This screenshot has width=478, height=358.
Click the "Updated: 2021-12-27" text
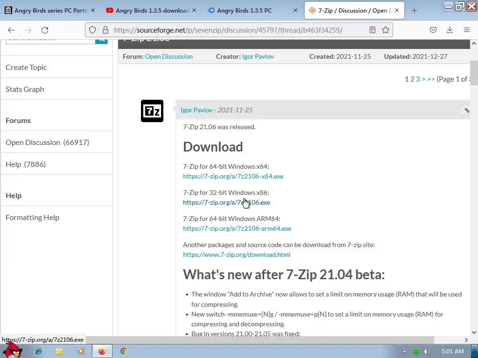pos(415,56)
